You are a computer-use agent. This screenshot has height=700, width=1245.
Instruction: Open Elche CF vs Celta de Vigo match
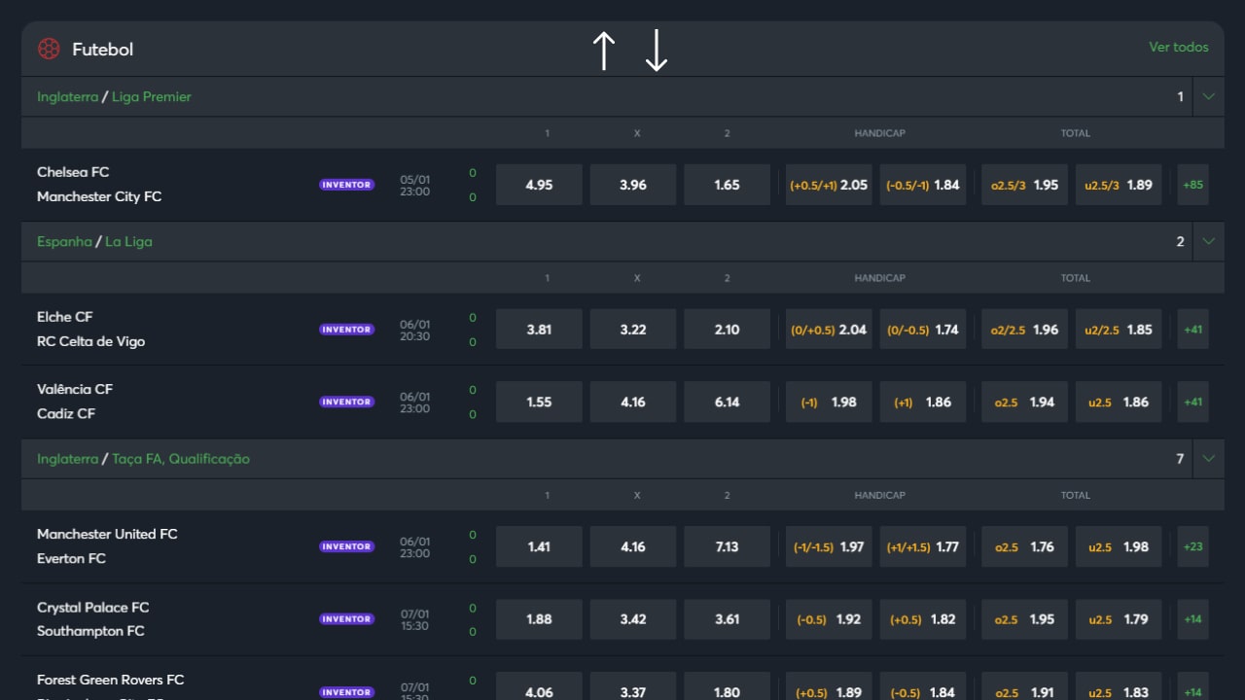pyautogui.click(x=90, y=329)
